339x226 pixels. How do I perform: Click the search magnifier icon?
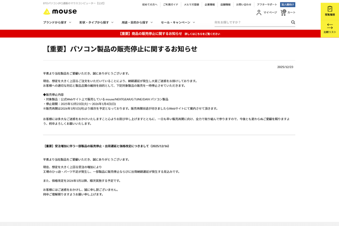[x=293, y=22]
